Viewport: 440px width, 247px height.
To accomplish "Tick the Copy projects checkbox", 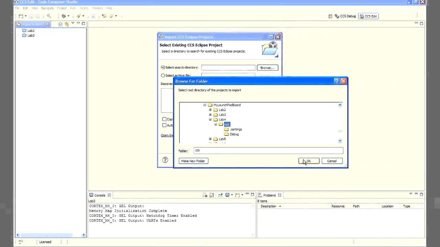I will point(164,119).
